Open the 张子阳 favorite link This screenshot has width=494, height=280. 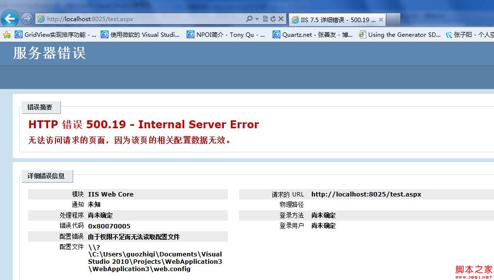click(x=469, y=35)
